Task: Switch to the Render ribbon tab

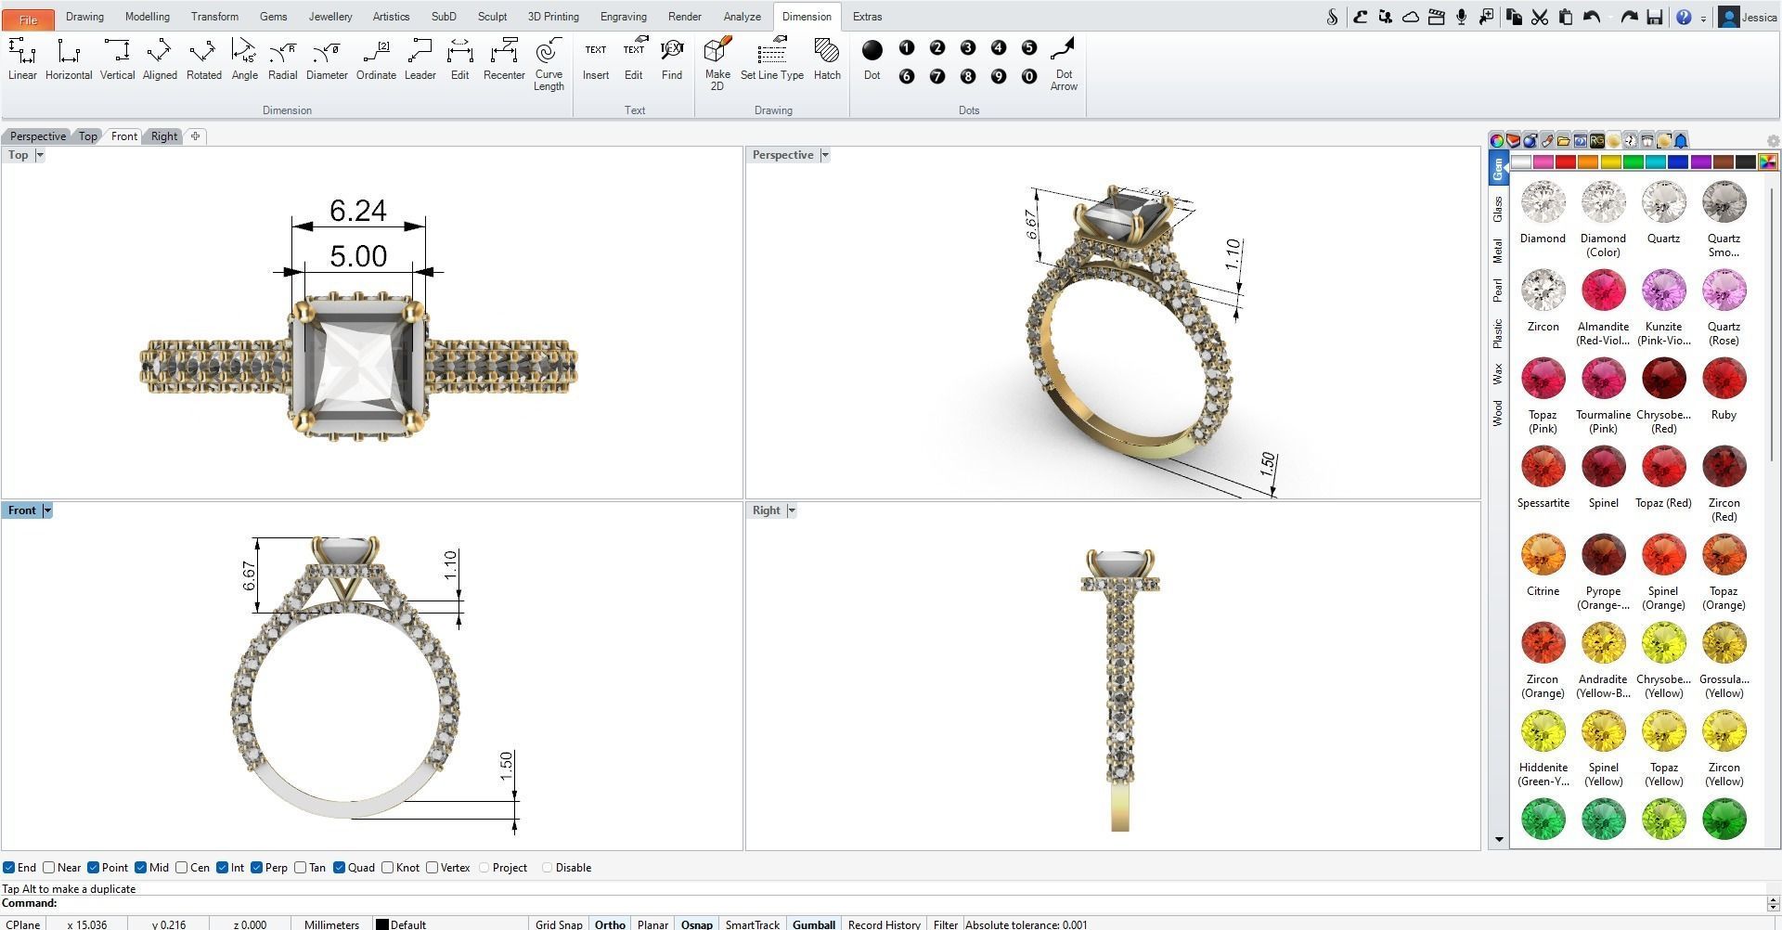Action: (x=685, y=17)
